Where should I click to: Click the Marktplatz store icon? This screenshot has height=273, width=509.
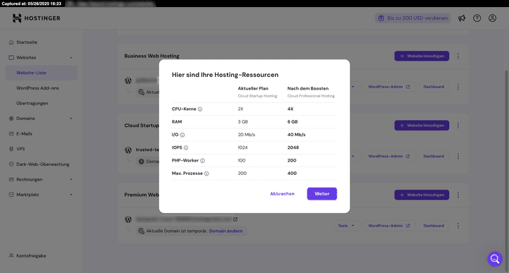pyautogui.click(x=11, y=195)
